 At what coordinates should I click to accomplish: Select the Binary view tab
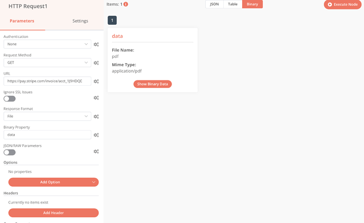(252, 4)
